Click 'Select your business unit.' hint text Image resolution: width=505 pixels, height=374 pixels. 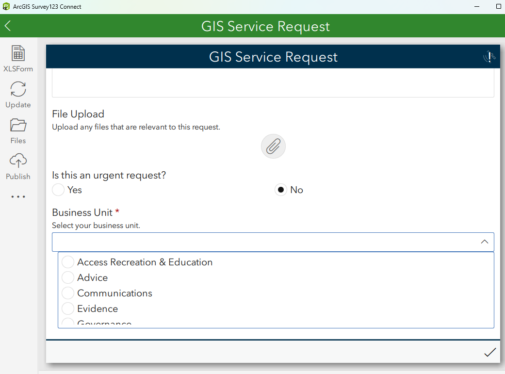click(x=96, y=226)
